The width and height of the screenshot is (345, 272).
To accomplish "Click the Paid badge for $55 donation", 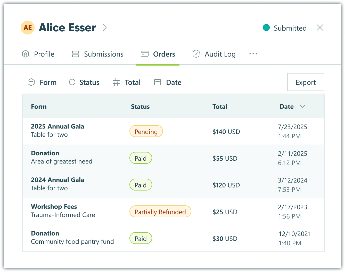I will coord(141,158).
